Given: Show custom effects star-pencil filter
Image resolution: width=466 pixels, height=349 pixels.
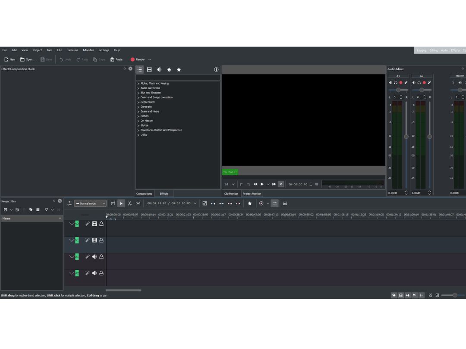Looking at the screenshot, I should pos(169,69).
